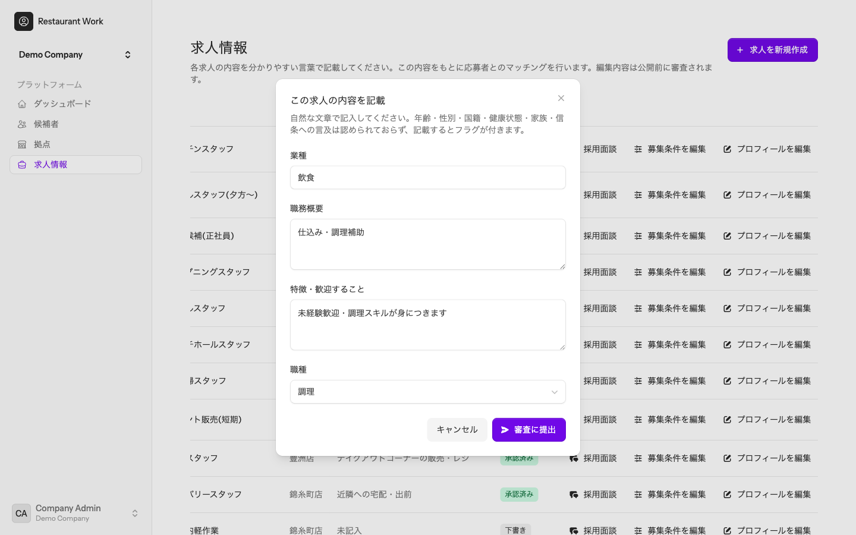Open 採用面談 for the 補(正社員) row
Image resolution: width=856 pixels, height=535 pixels.
click(x=600, y=236)
